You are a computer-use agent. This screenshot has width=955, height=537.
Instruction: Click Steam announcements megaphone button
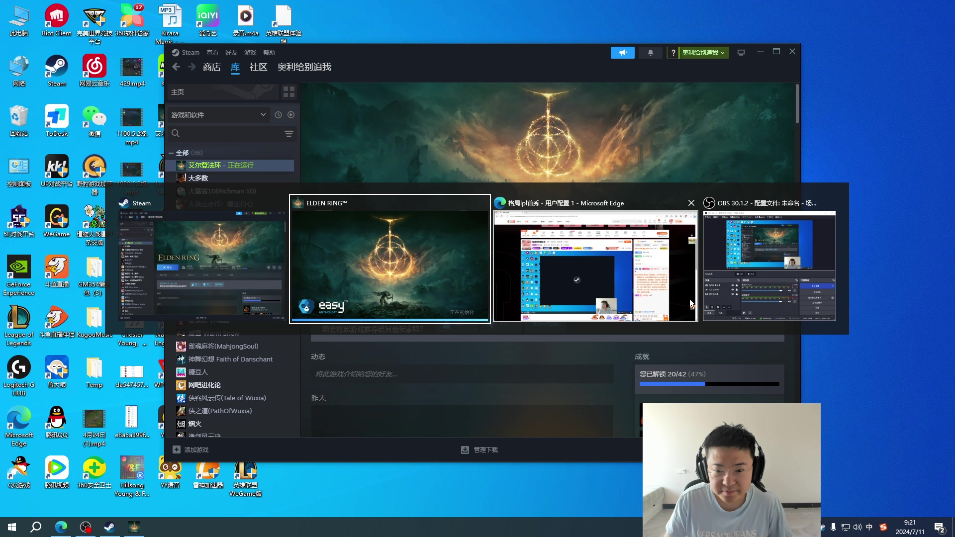[x=622, y=53]
